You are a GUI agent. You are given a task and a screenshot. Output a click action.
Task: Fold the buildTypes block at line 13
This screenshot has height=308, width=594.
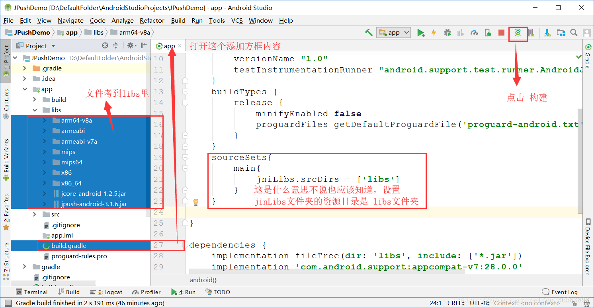[185, 92]
